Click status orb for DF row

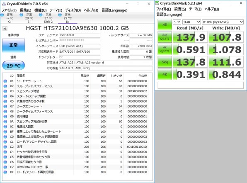pos(5,172)
